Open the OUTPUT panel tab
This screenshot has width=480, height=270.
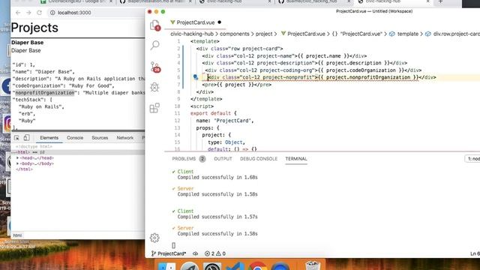click(223, 158)
